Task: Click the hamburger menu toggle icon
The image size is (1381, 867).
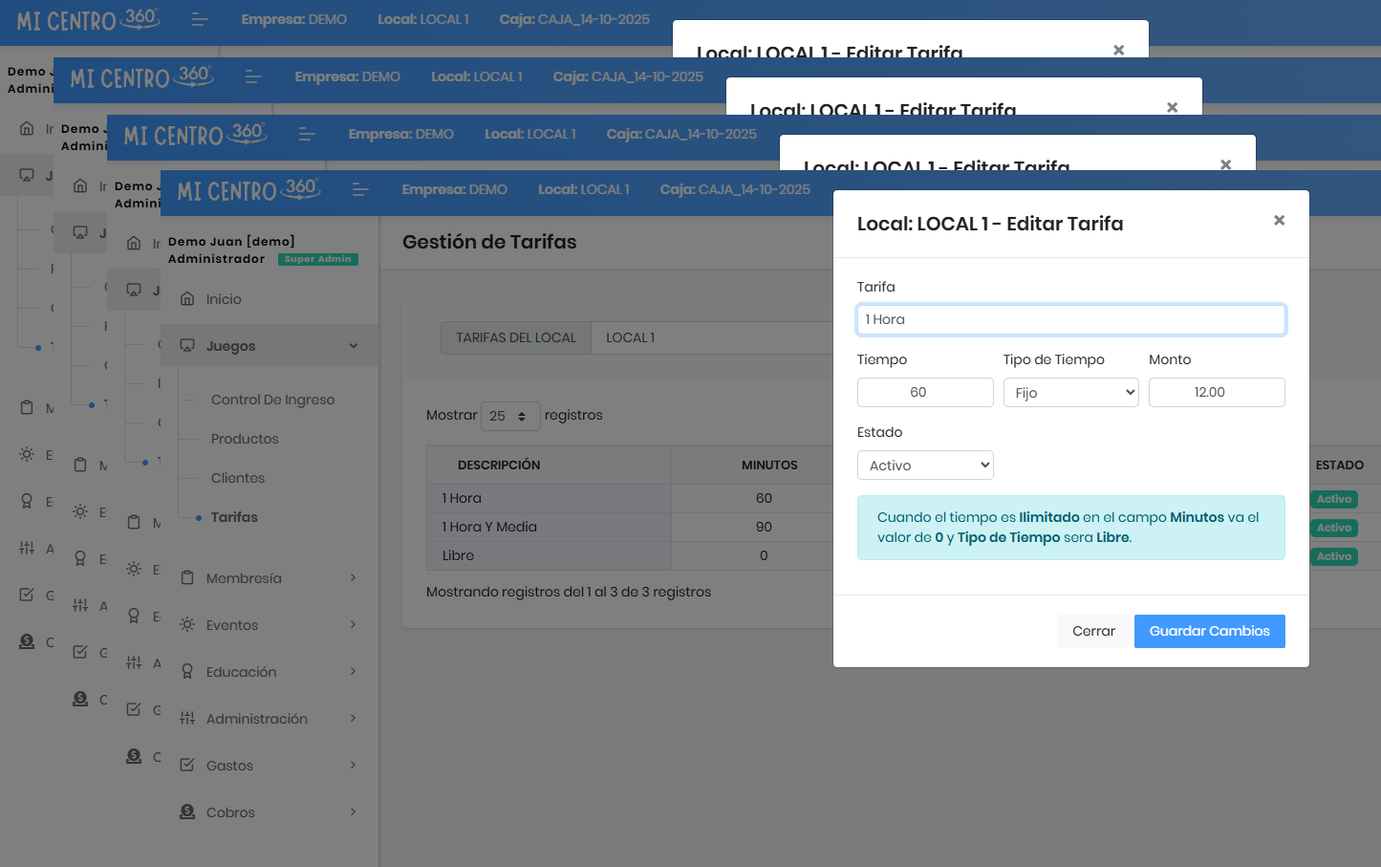Action: [360, 190]
